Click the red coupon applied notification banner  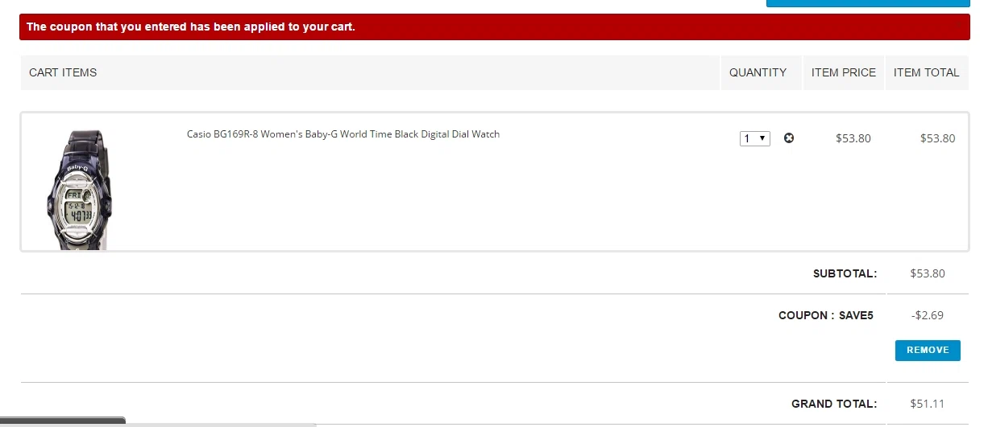[x=494, y=27]
